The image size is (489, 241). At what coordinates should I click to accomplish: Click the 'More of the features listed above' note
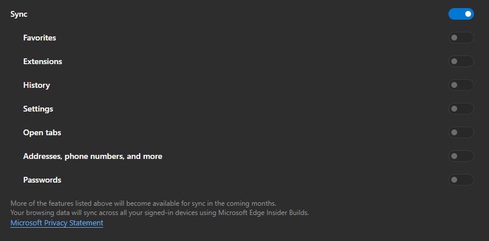tap(143, 203)
